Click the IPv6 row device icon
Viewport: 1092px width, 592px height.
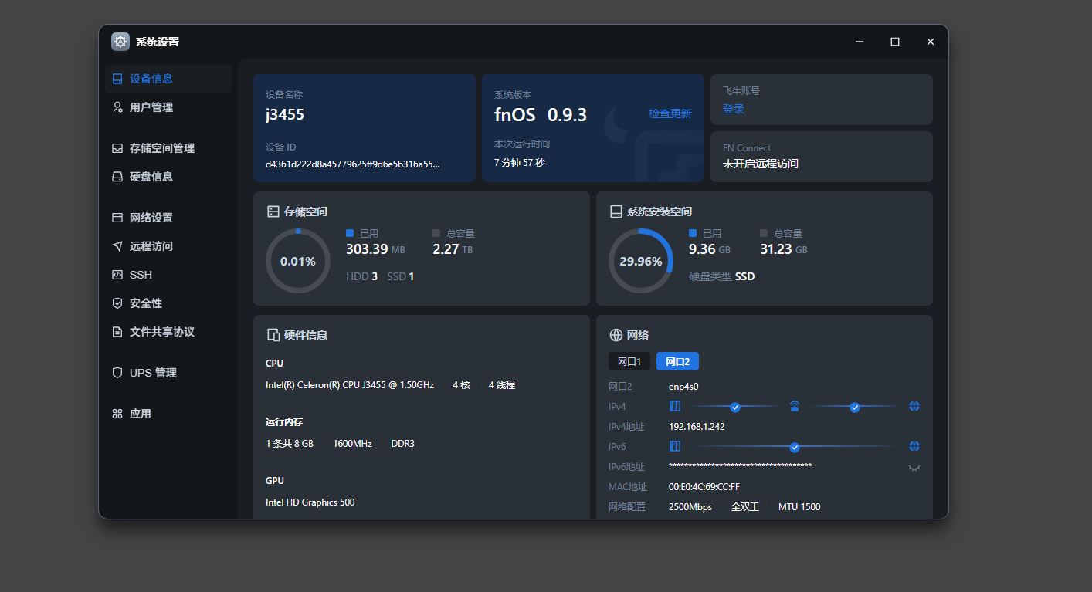coord(675,446)
